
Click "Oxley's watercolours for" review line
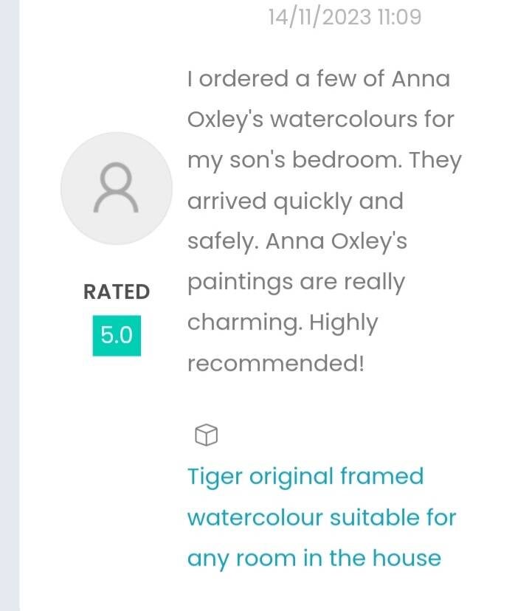pos(320,120)
